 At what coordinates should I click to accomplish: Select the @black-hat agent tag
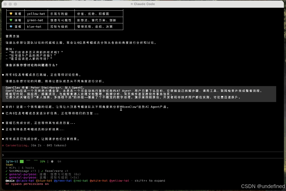pyautogui.click(x=25, y=181)
